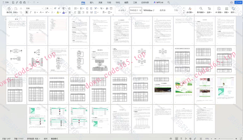Toggle italic text formatting
Screen dimensions: 243x140
(x=31, y=13)
